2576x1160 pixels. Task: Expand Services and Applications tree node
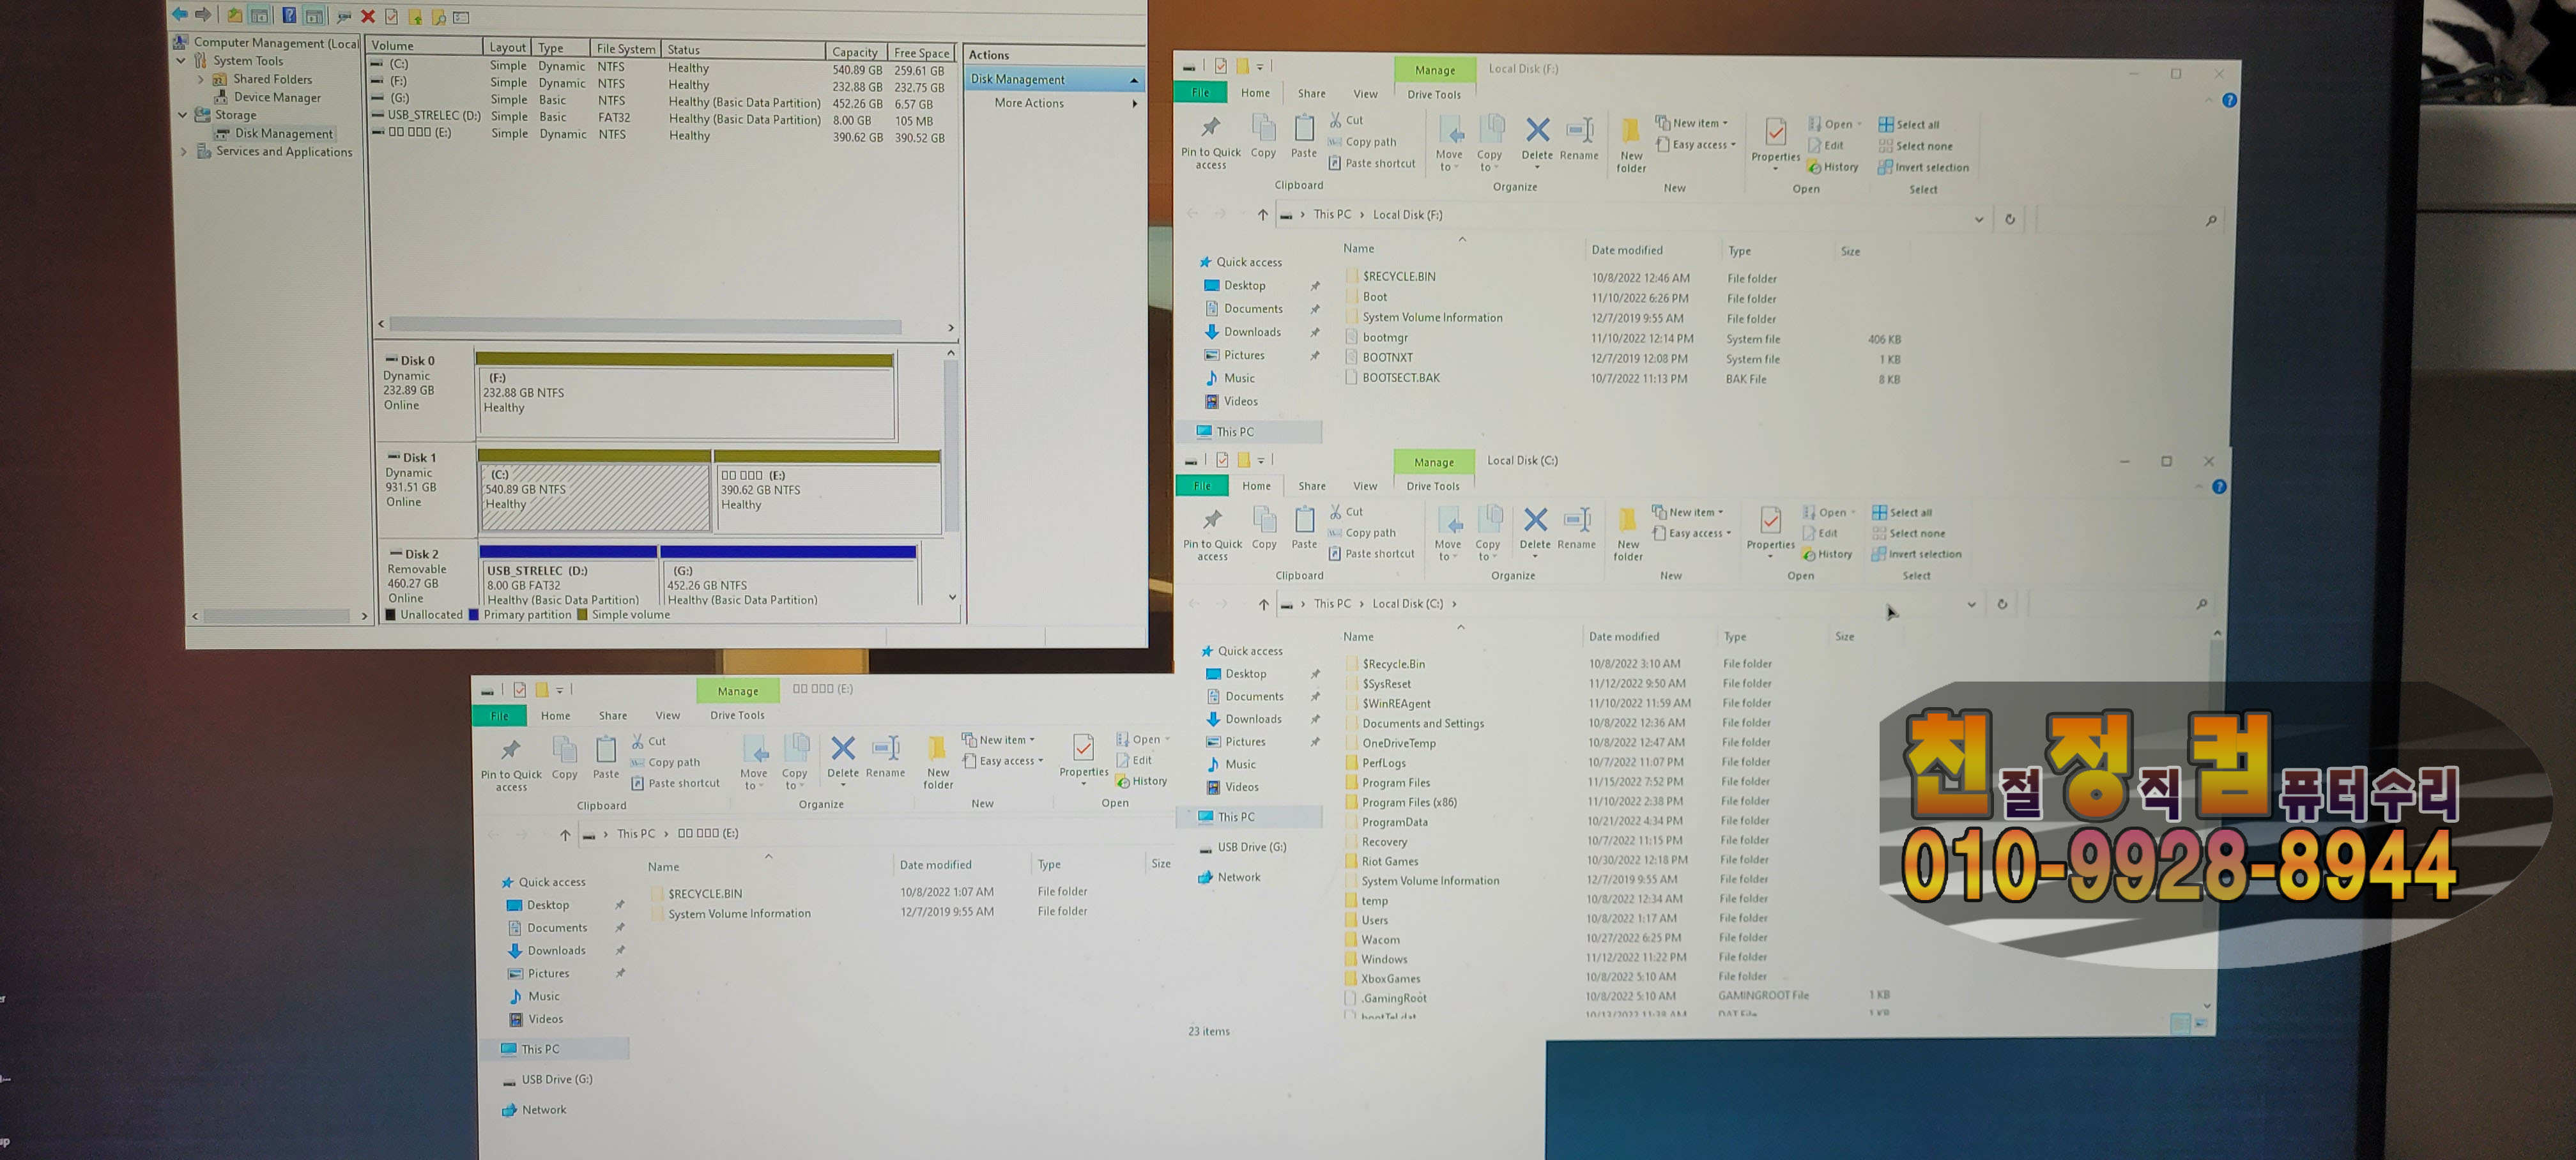[184, 152]
